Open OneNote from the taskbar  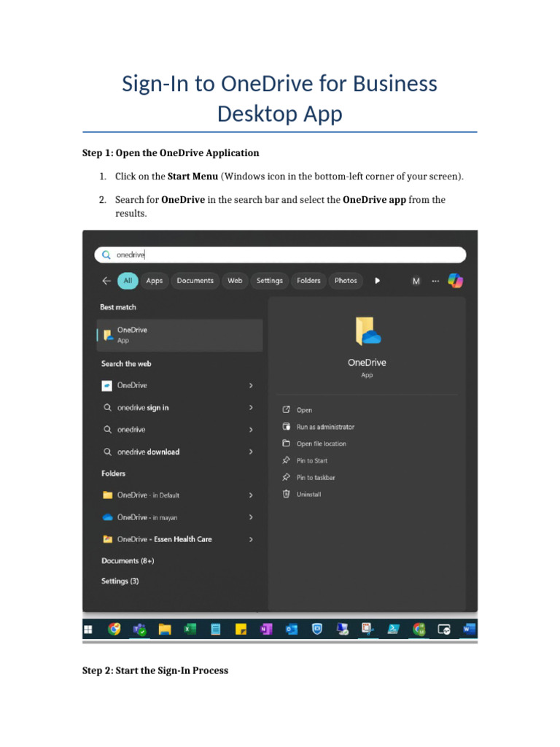point(266,630)
